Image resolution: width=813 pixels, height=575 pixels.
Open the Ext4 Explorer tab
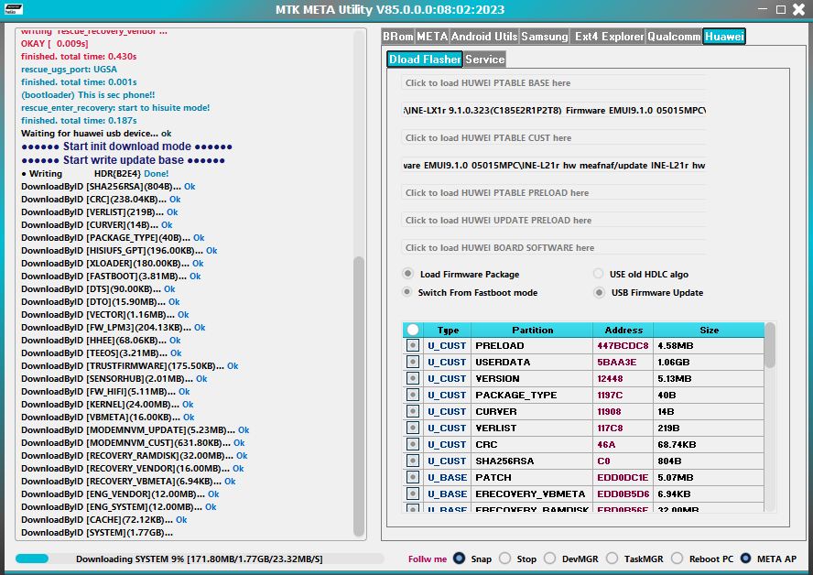pos(609,37)
